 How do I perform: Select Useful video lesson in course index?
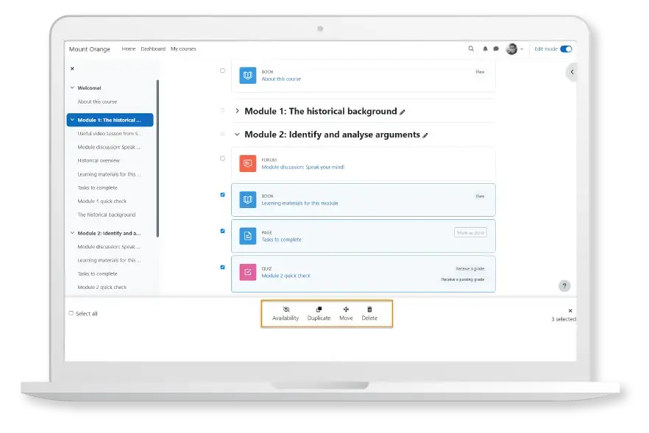point(109,134)
